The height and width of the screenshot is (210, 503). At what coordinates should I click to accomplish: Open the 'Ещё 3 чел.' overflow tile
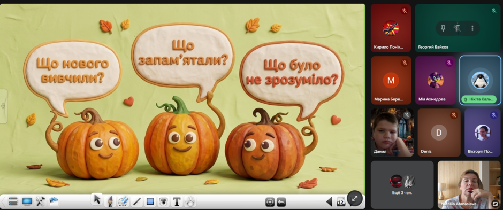click(x=402, y=185)
